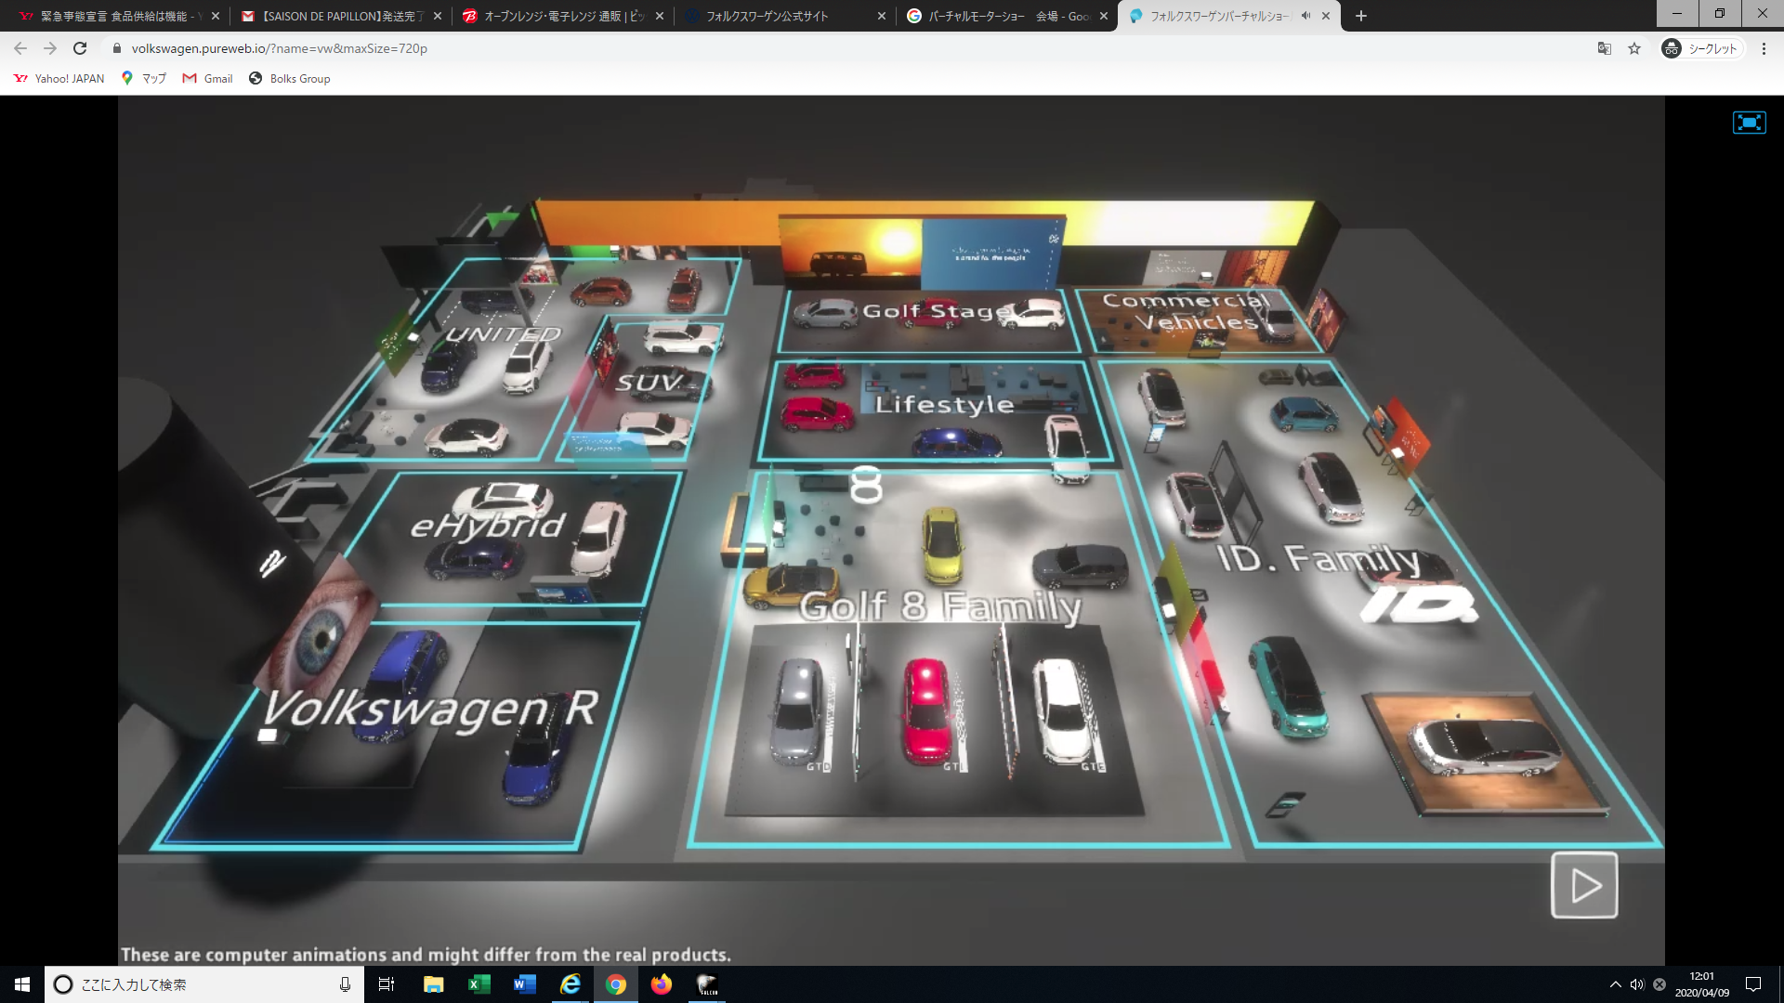This screenshot has width=1784, height=1003.
Task: Switch to the Volkswagen official site tab
Action: click(785, 16)
